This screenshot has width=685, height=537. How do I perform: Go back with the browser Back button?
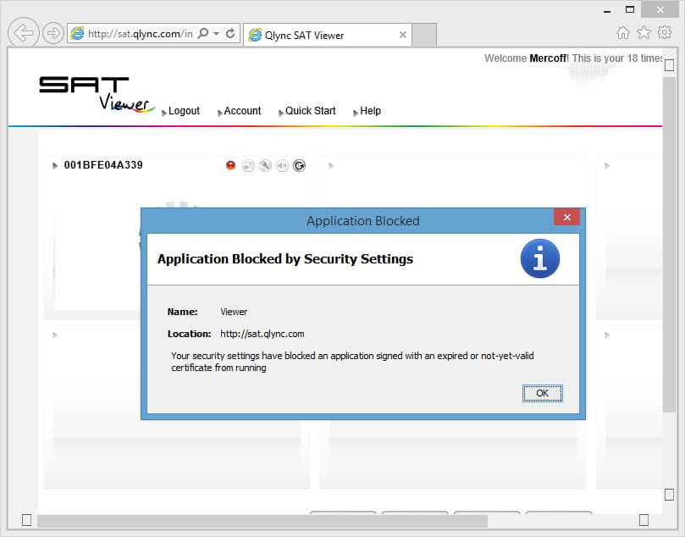click(24, 32)
